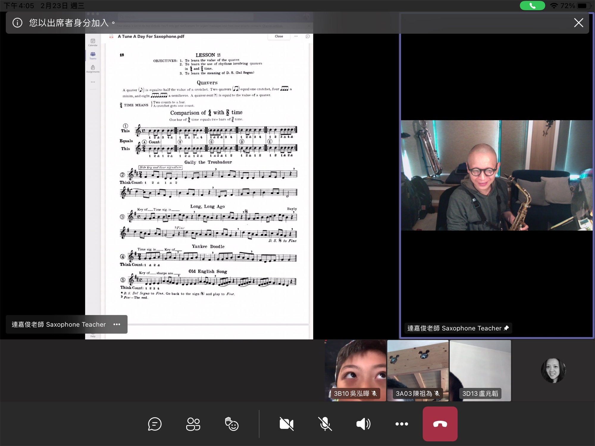
Task: Hang up with red end call button
Action: 440,424
